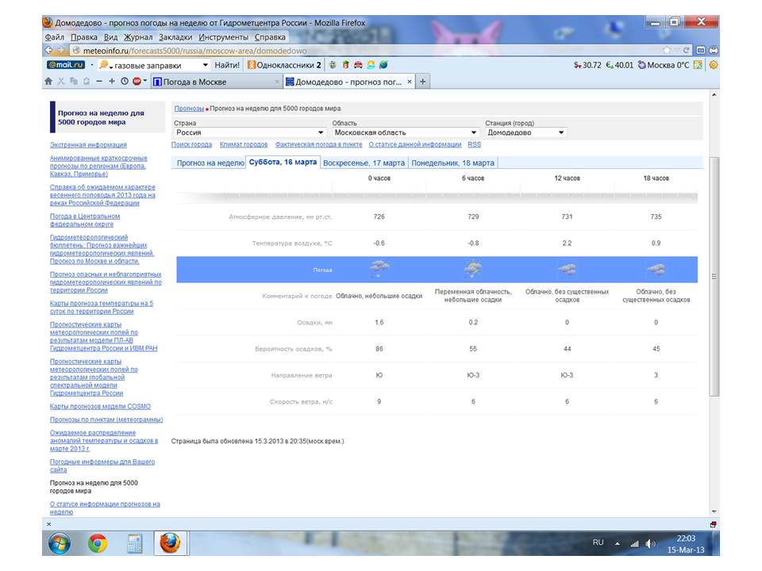Open the Odnoklassniki toolbar shortcut

[284, 65]
